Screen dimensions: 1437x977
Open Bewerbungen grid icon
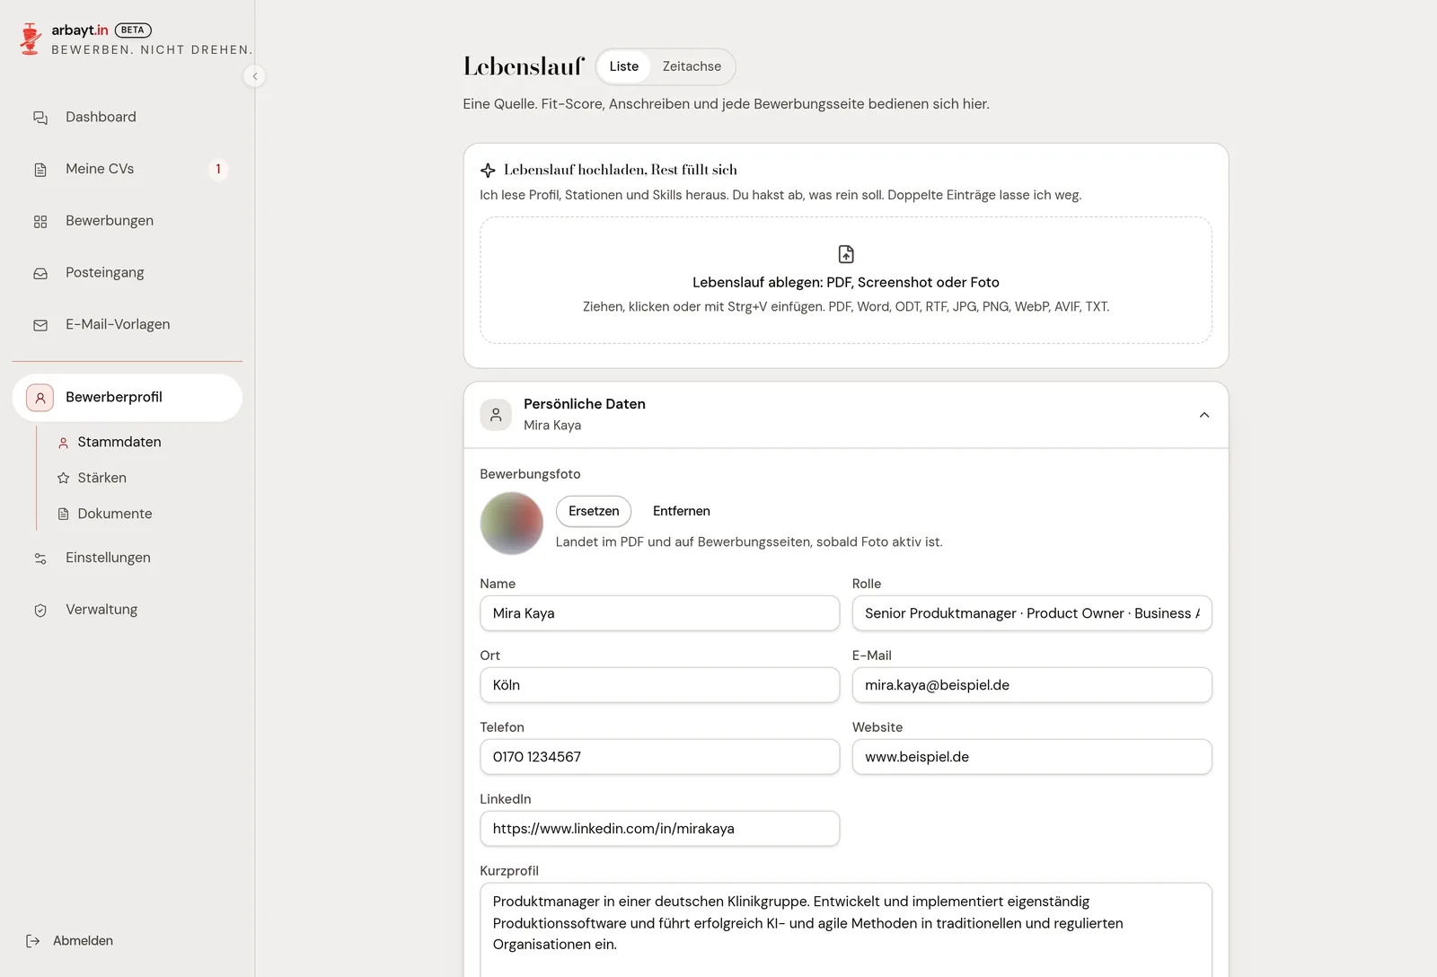coord(40,222)
